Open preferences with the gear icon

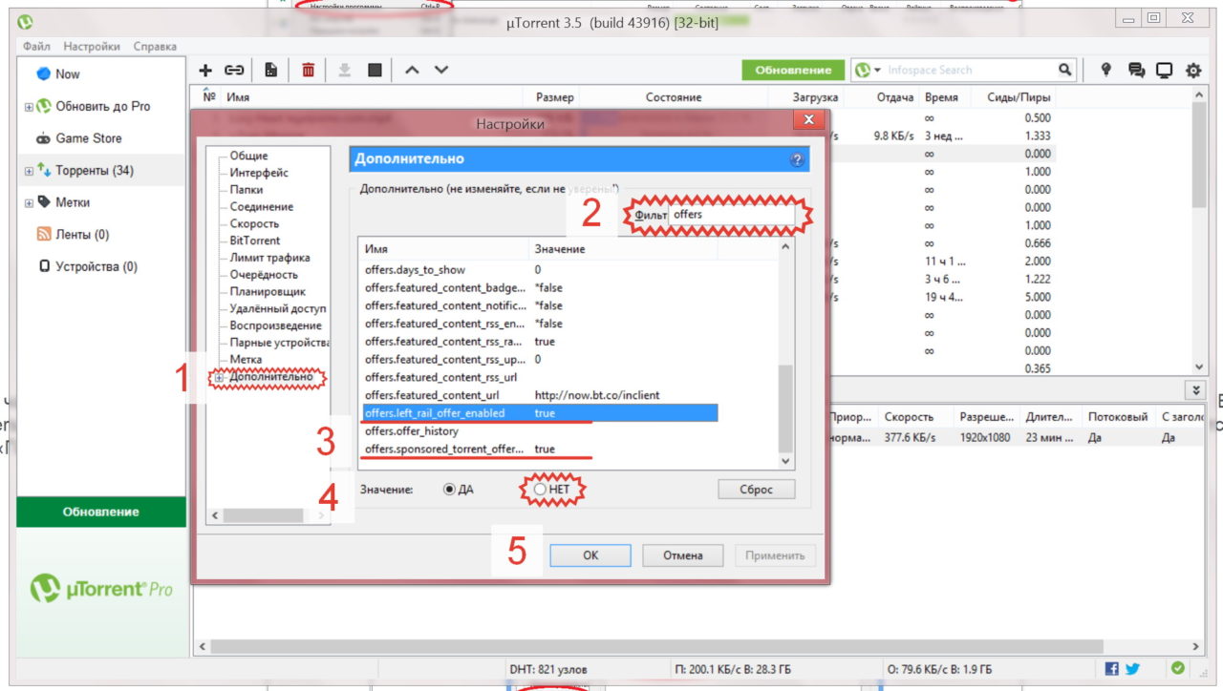point(1193,70)
